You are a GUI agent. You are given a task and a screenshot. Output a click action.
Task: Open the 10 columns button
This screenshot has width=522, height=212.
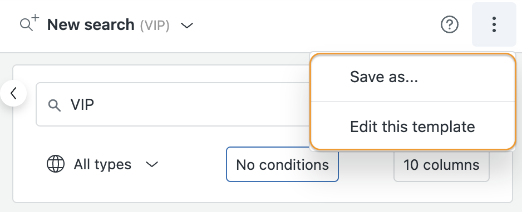pos(441,165)
